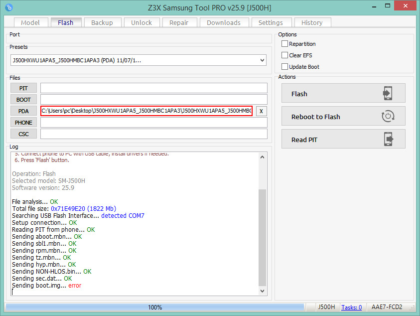This screenshot has width=420, height=316.
Task: Click 'Sending rpm.mbn... OK' log line
Action: tap(44, 250)
